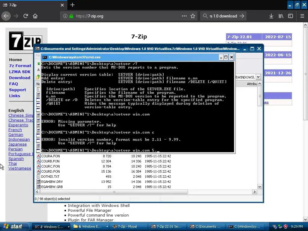Open the 7z Format link
The height and width of the screenshot is (231, 308).
tap(20, 66)
